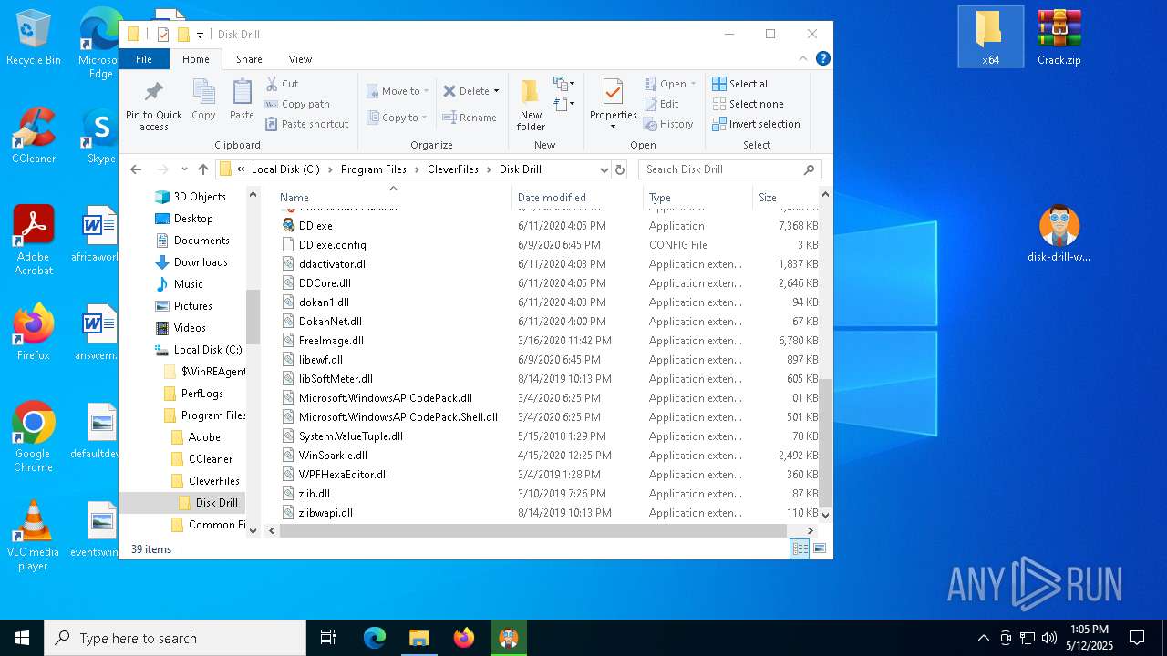Open the Copy to dropdown
1167x656 pixels.
coord(398,118)
